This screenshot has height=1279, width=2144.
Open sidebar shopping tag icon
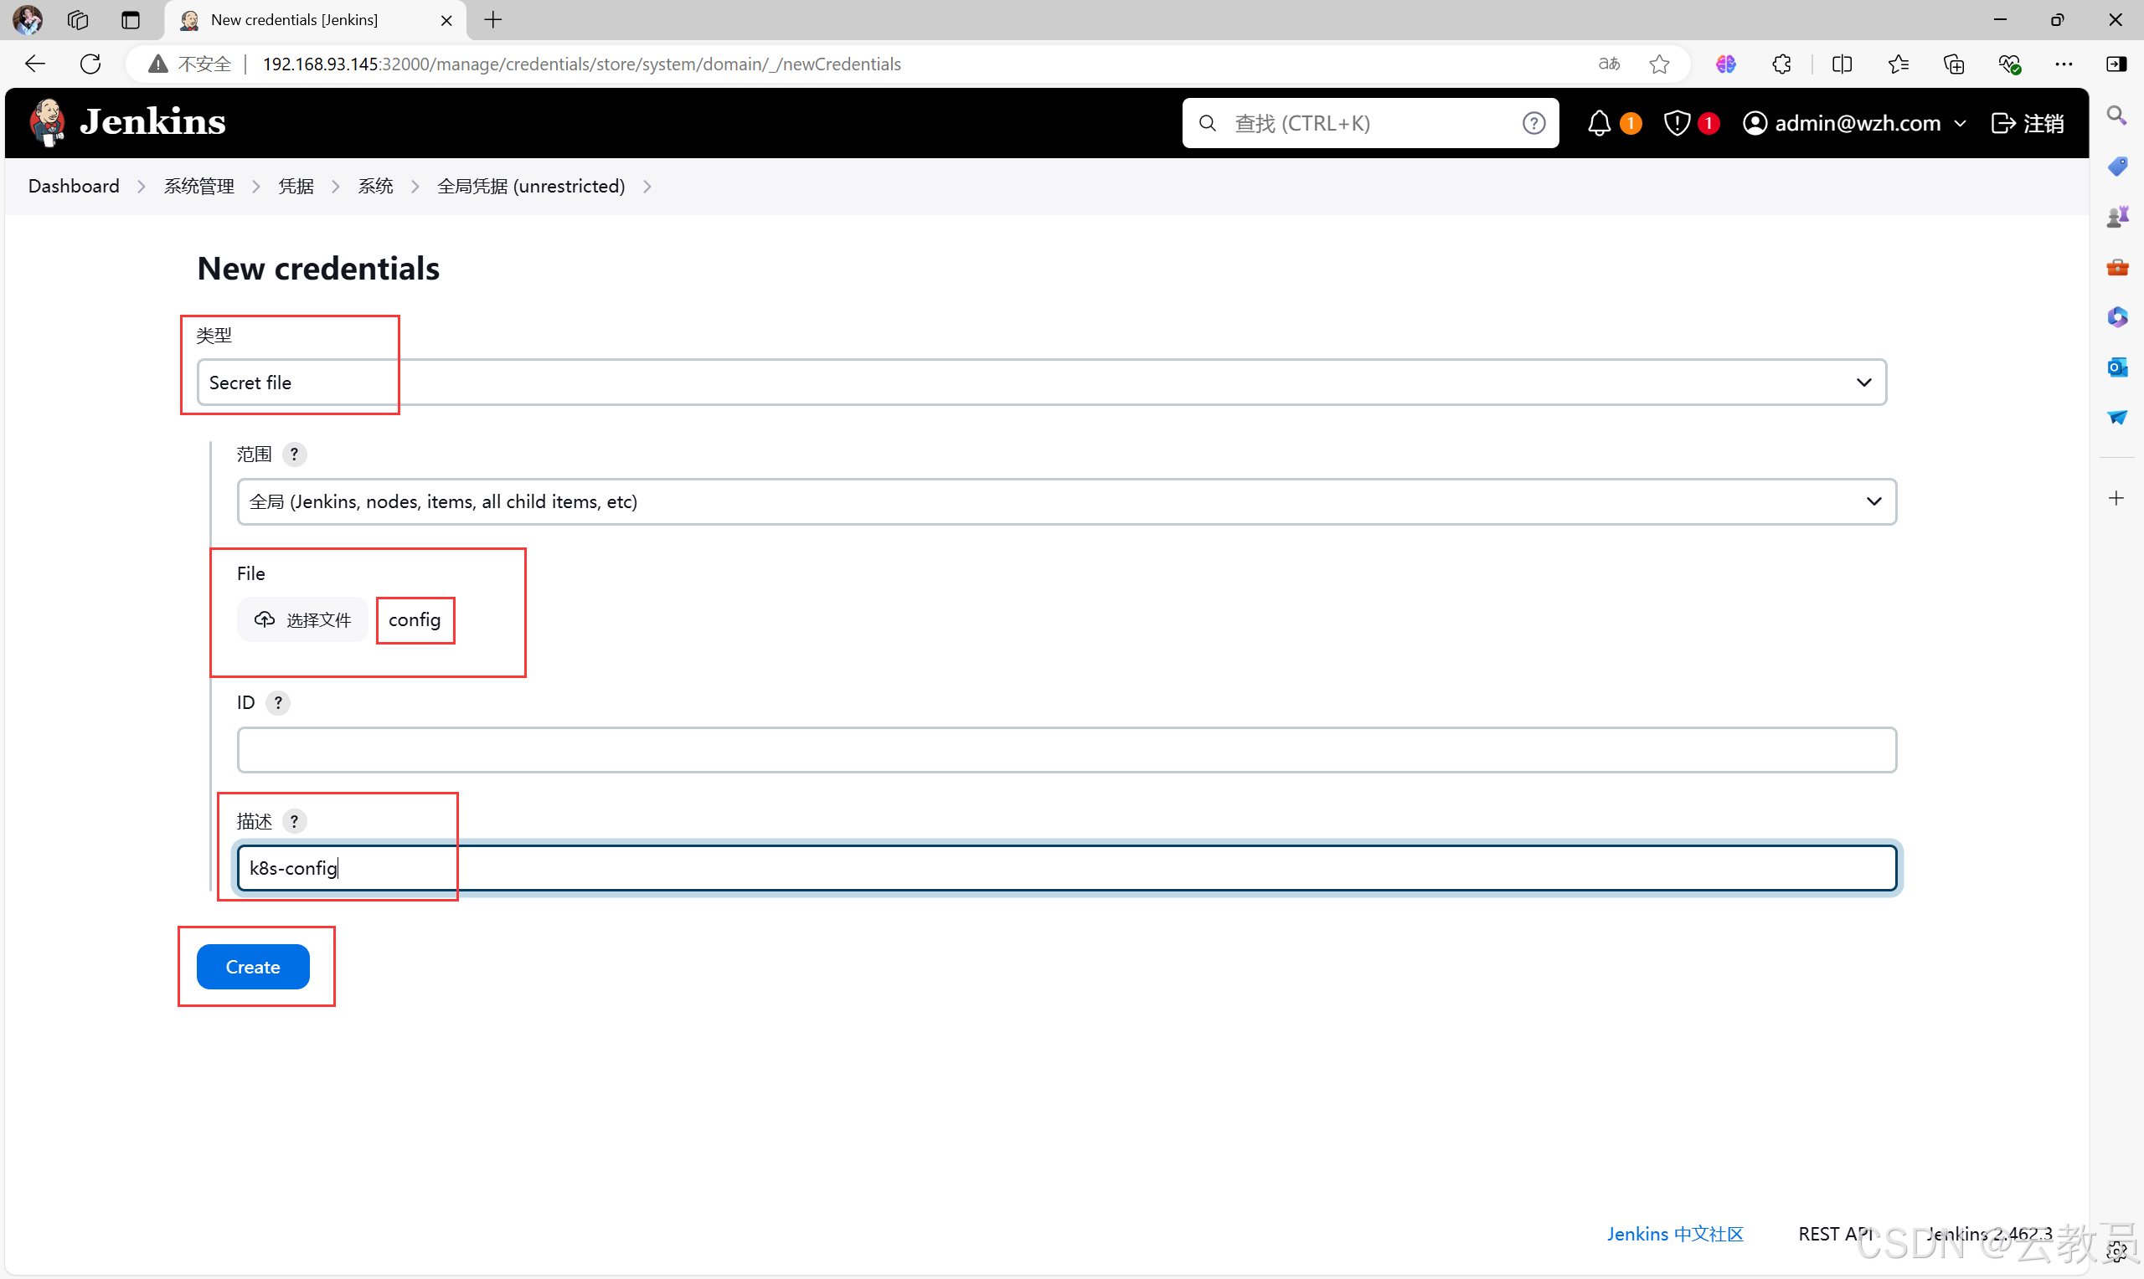pyautogui.click(x=2117, y=166)
